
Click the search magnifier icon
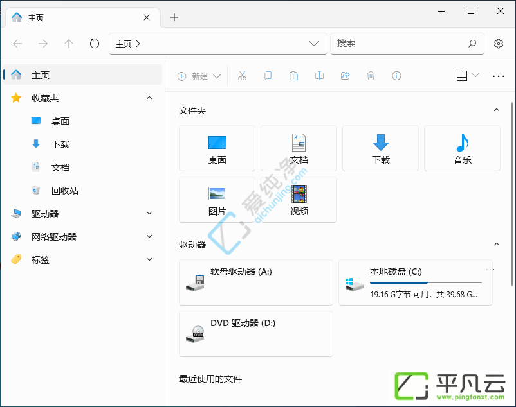[472, 43]
